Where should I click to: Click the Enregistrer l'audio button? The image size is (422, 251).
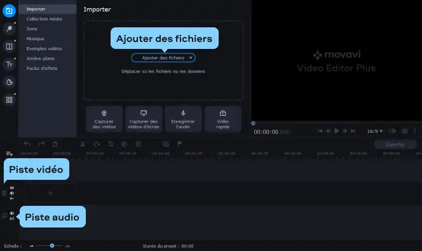coord(183,119)
